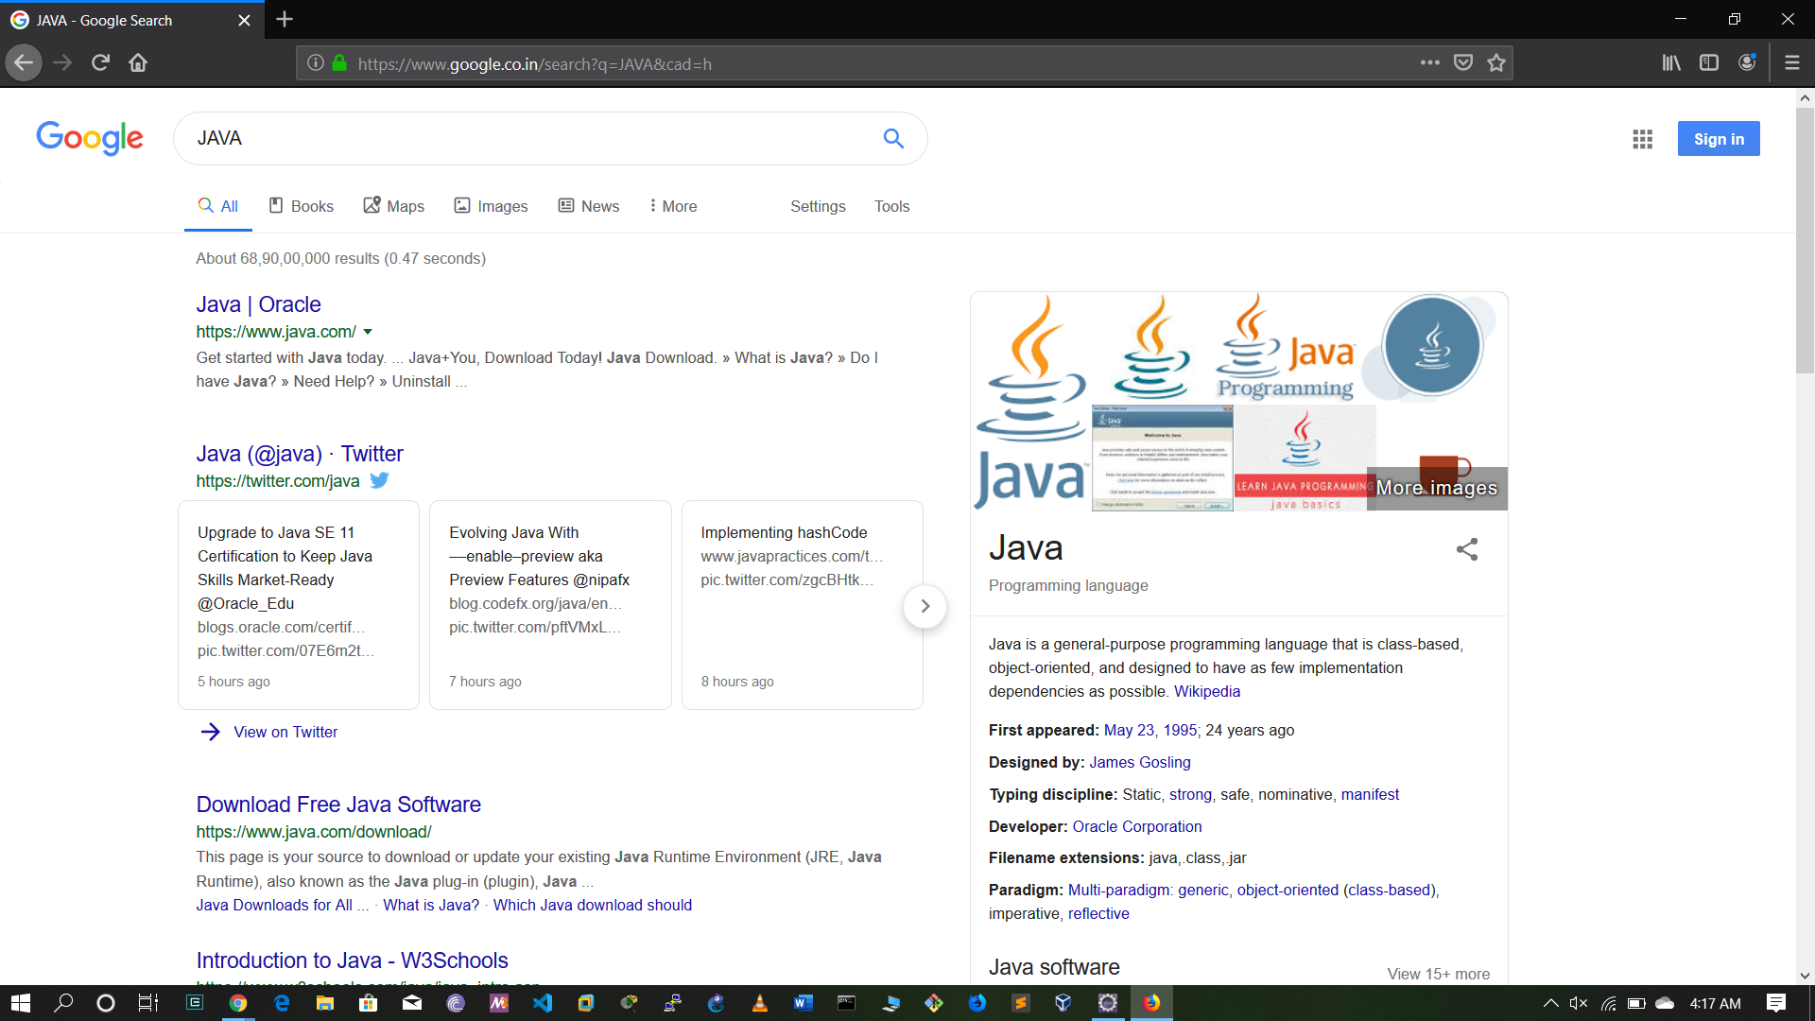Open search Tools
The height and width of the screenshot is (1021, 1815).
(x=891, y=206)
